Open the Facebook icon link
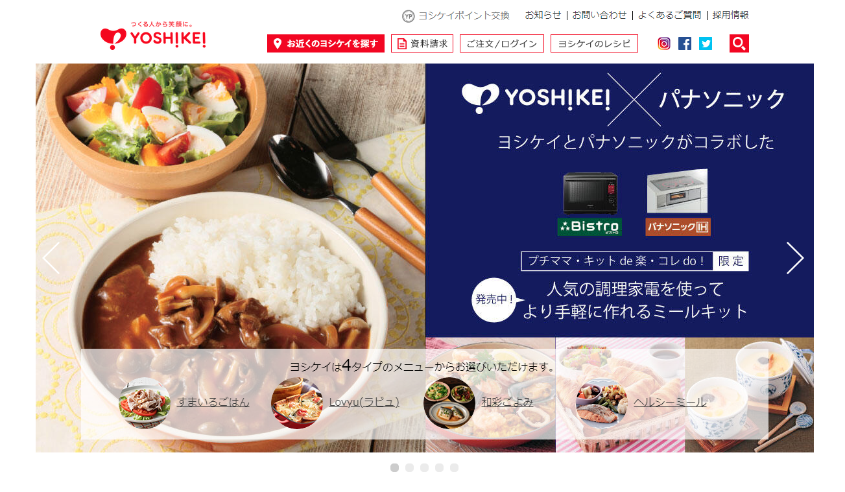Screen dimensions: 845x492 (685, 43)
